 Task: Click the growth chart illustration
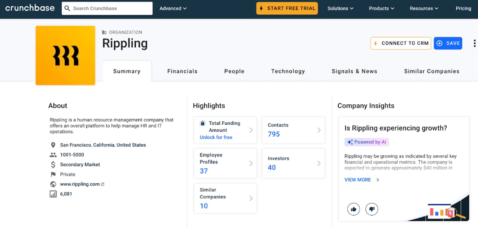tap(446, 211)
